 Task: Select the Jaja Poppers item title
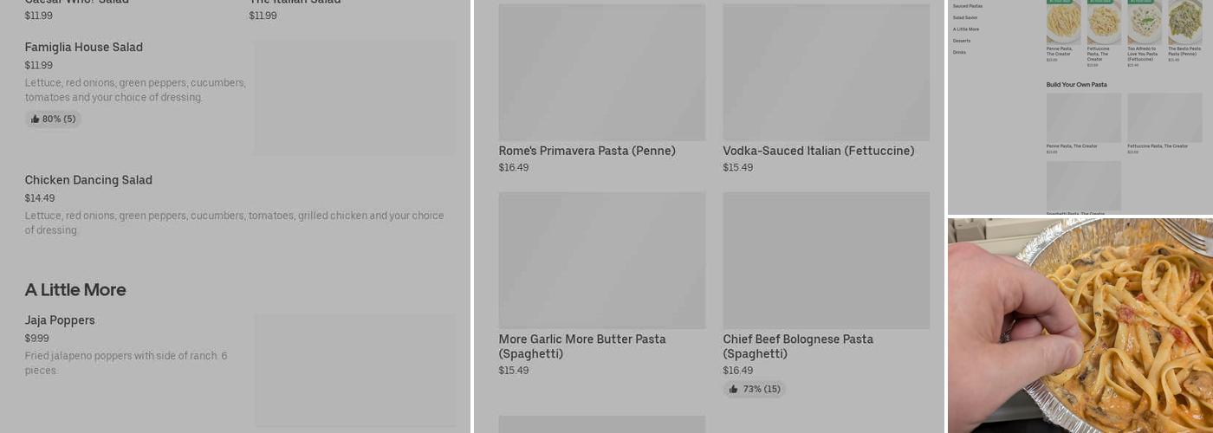60,320
